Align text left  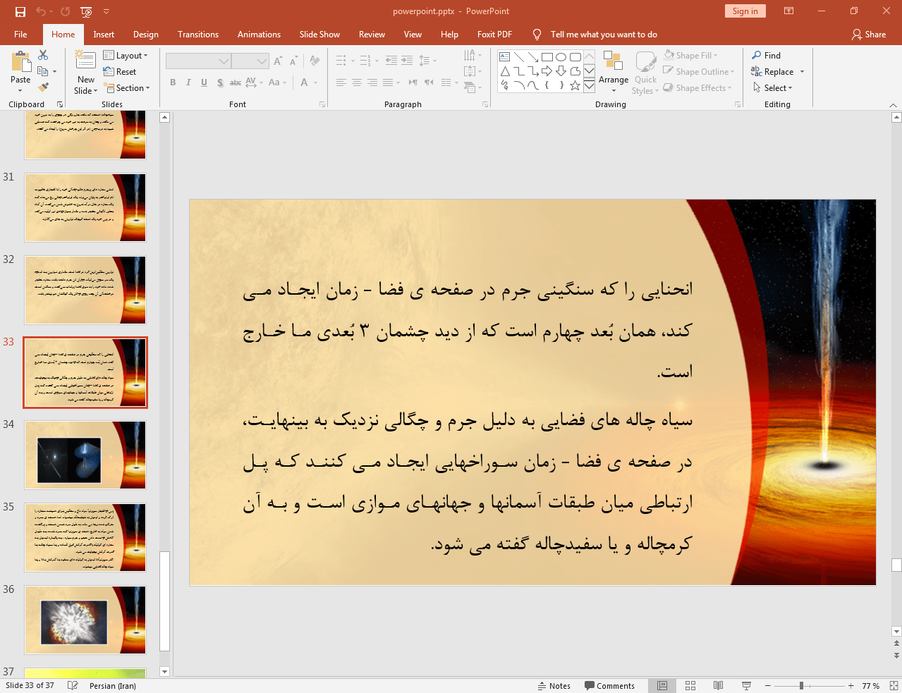tap(341, 82)
